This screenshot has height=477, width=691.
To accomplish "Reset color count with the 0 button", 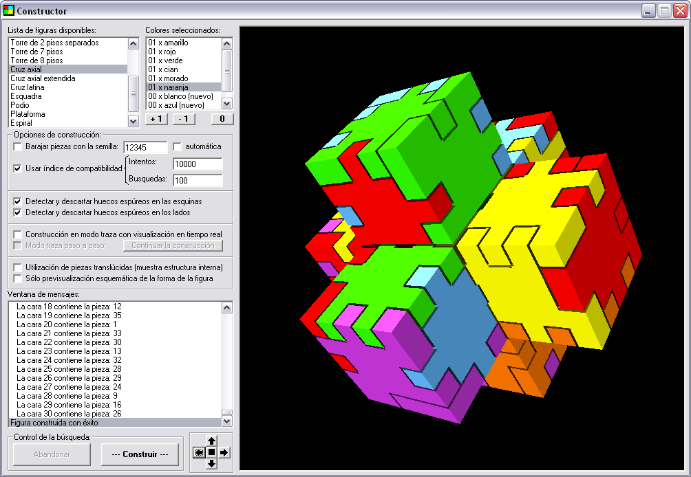I will point(222,119).
